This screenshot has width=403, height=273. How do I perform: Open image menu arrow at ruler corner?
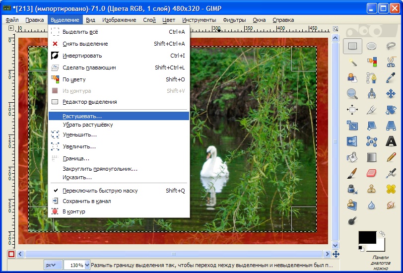tap(11, 28)
